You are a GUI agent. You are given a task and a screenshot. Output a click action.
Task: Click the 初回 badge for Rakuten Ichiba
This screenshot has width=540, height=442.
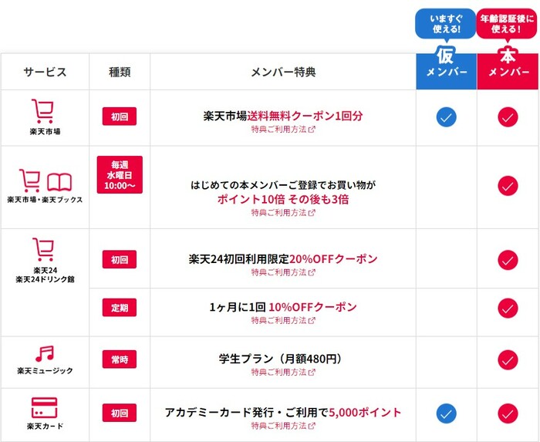120,116
